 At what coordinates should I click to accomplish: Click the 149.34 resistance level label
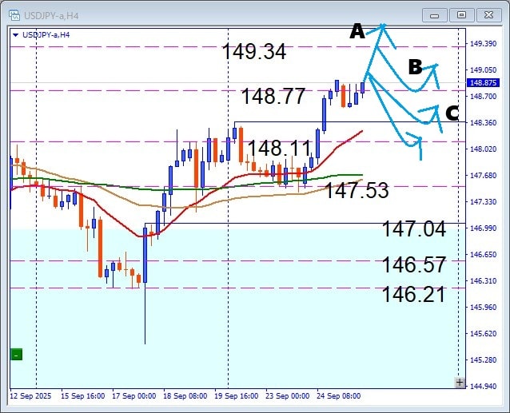tap(253, 52)
